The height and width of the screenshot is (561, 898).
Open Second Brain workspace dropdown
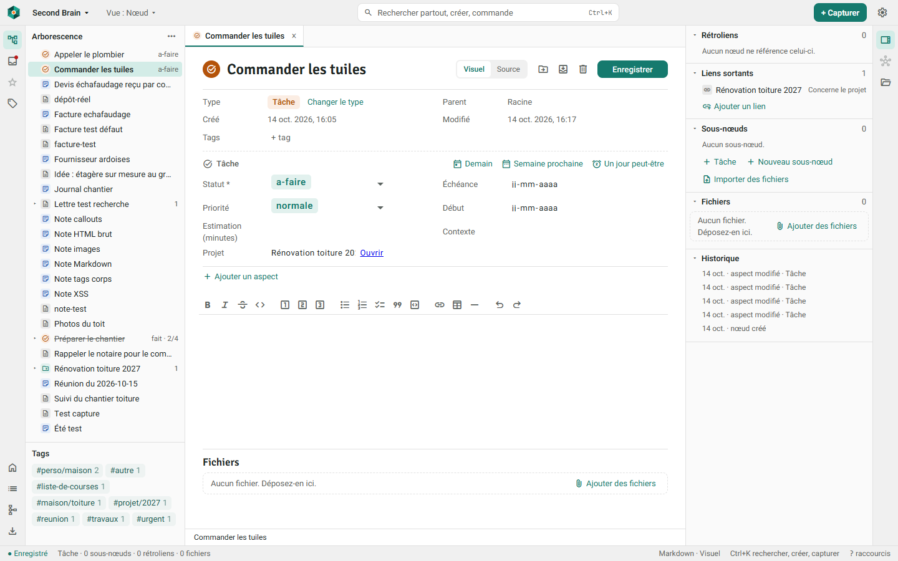point(60,12)
